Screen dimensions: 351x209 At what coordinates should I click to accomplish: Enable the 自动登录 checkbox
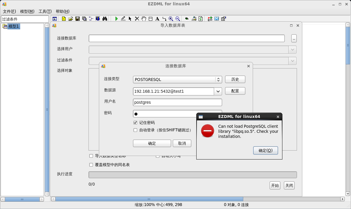point(135,130)
